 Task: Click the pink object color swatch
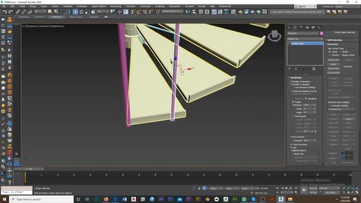click(322, 33)
